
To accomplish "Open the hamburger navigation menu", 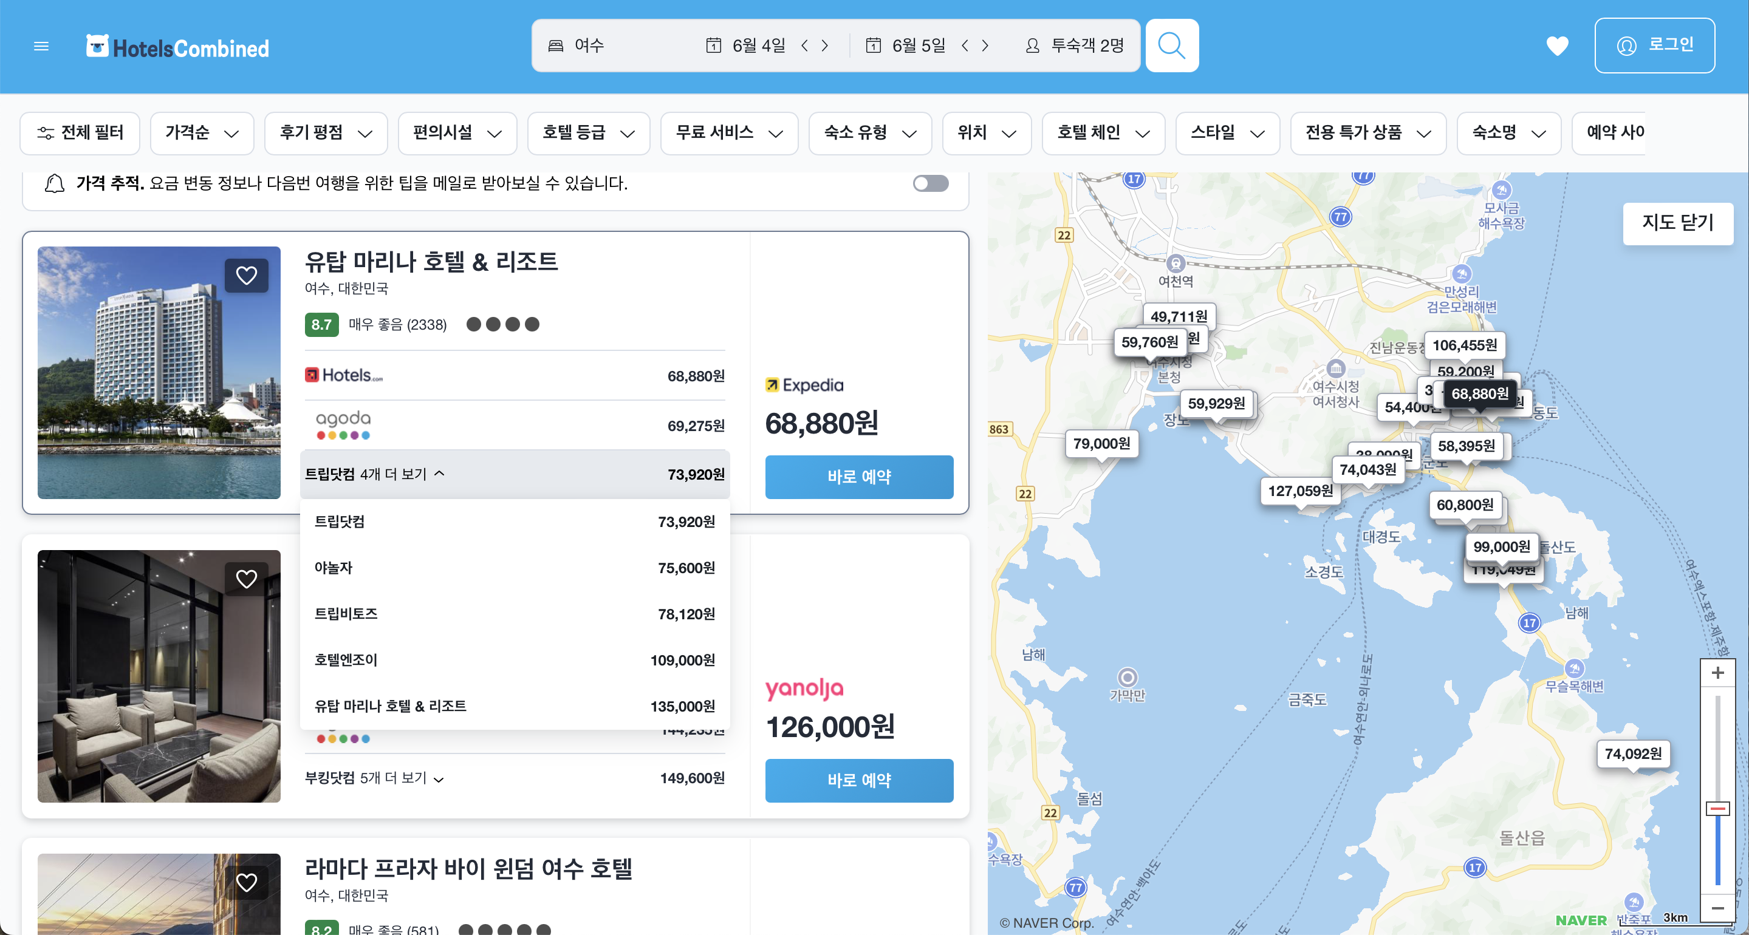I will pyautogui.click(x=41, y=46).
